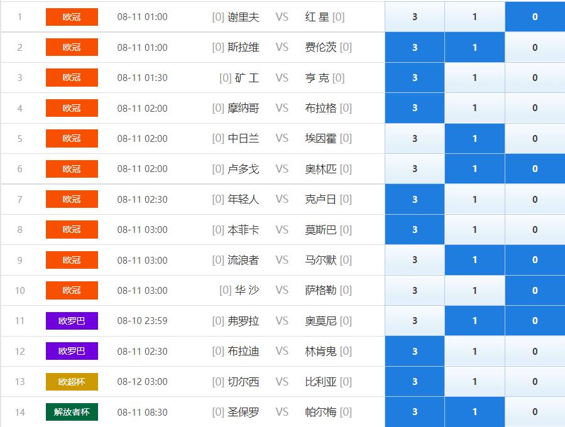Deselect option 1 for 圣保罗 vs 帕尔梅
The height and width of the screenshot is (427, 565).
click(474, 412)
